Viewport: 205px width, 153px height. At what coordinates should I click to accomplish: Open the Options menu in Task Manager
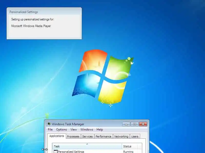61,130
